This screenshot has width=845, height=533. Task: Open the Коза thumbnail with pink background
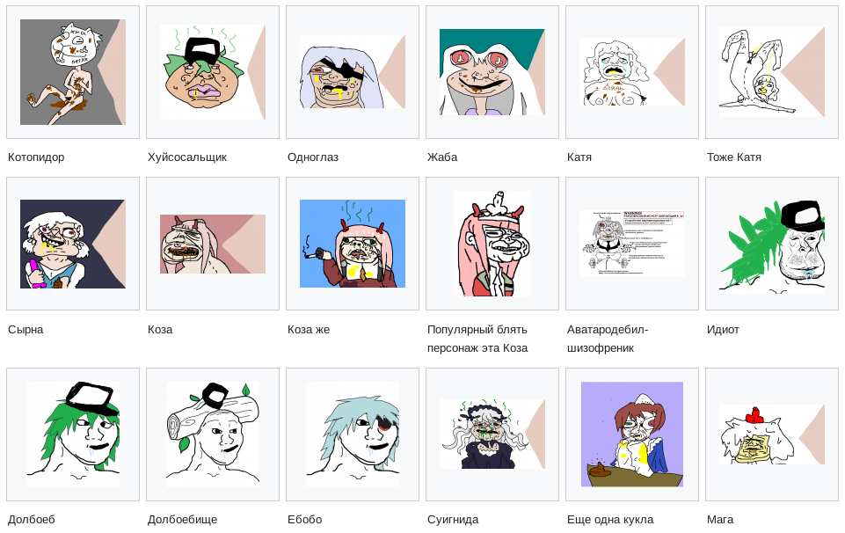click(213, 245)
